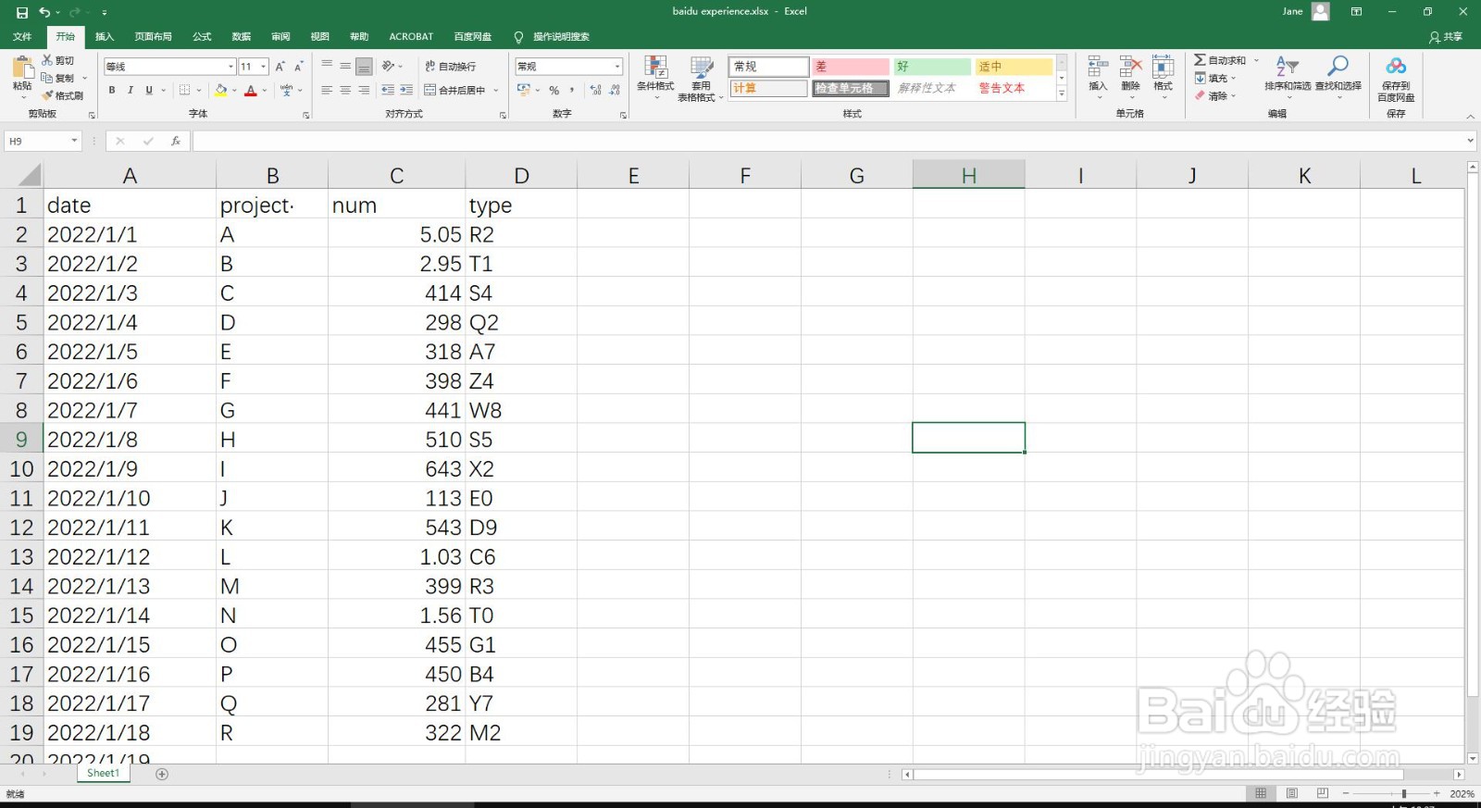Apply the Good (好) cell style

pyautogui.click(x=932, y=67)
